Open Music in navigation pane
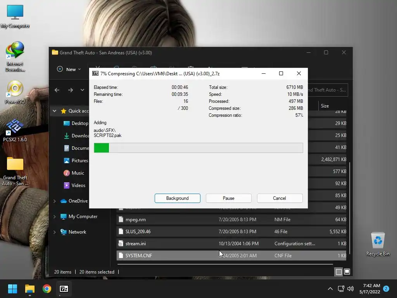 click(x=74, y=173)
